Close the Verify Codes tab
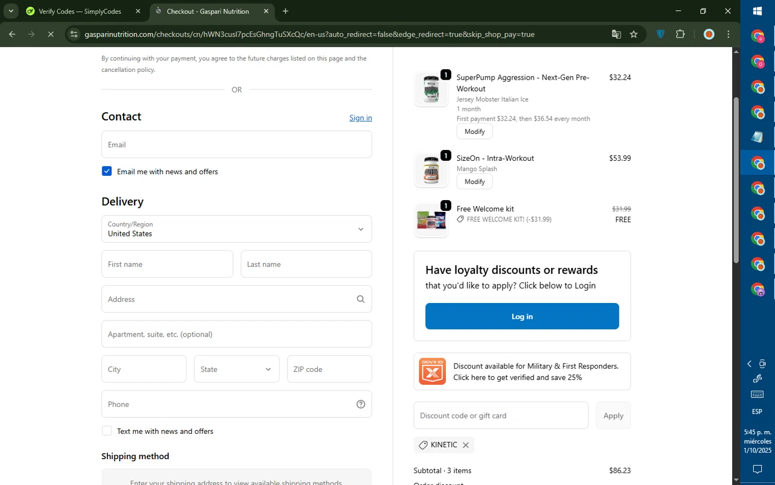Screen dimensions: 775x485 click(138, 11)
